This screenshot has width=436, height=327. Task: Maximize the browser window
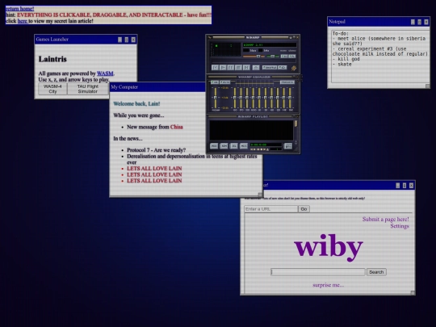coord(405,186)
